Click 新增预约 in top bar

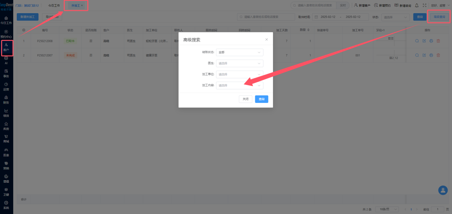click(x=382, y=5)
